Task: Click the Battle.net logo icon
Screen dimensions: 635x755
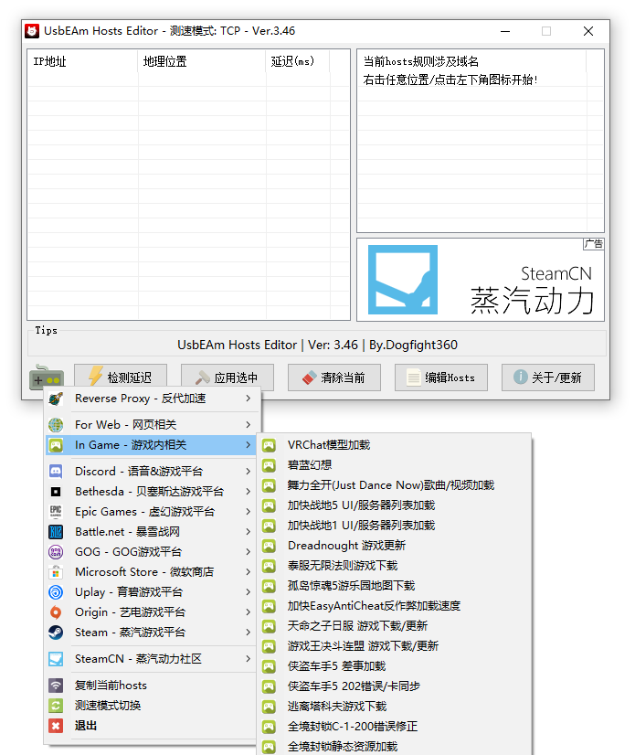Action: (x=56, y=532)
